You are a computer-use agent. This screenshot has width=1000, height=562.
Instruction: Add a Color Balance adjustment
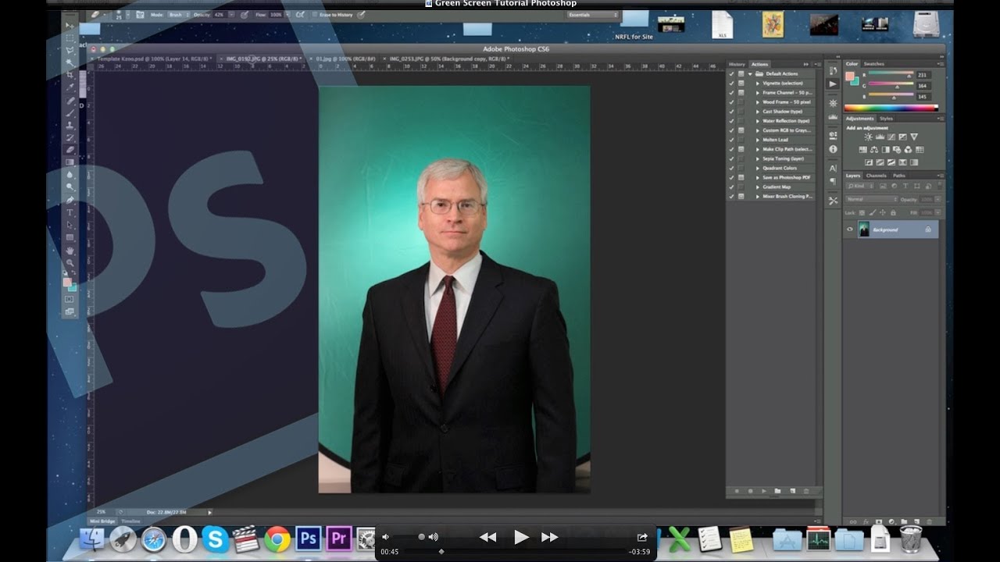(x=874, y=150)
